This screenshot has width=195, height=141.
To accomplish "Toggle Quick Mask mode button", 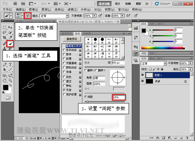I will (x=8, y=97).
